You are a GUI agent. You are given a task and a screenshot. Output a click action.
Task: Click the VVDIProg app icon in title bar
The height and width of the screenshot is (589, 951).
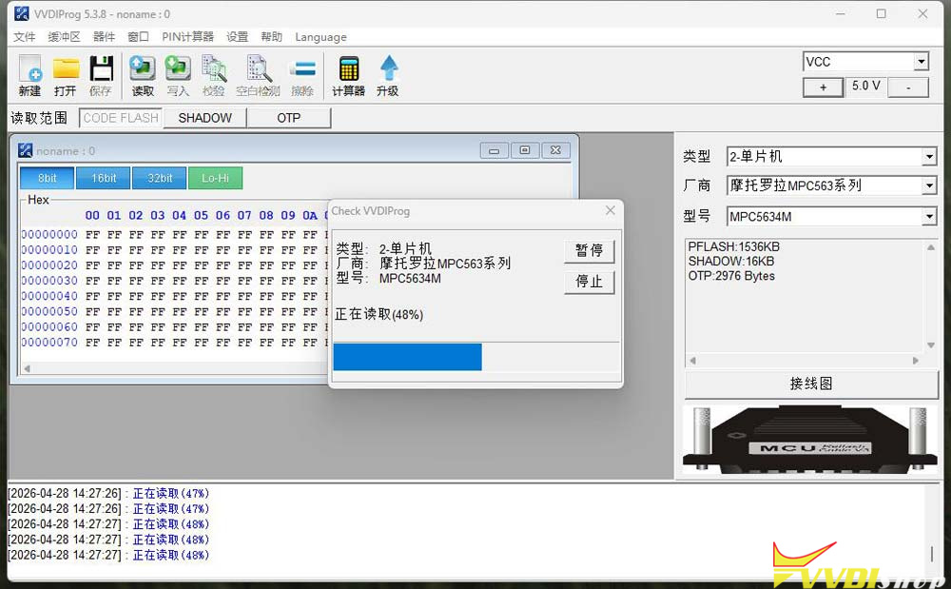coord(21,13)
